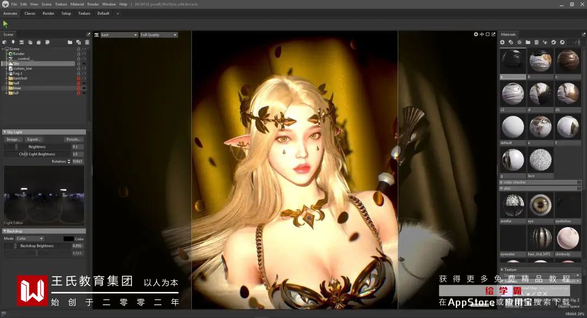The height and width of the screenshot is (318, 587).
Task: Toggle the red lock on knee folder
Action: coord(79,88)
